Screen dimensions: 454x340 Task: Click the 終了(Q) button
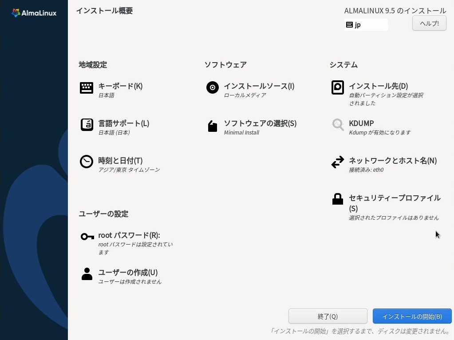point(328,316)
